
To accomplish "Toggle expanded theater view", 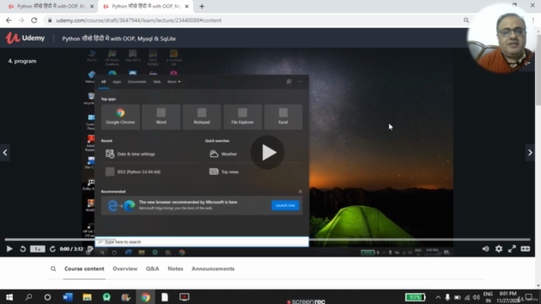I will 525,249.
